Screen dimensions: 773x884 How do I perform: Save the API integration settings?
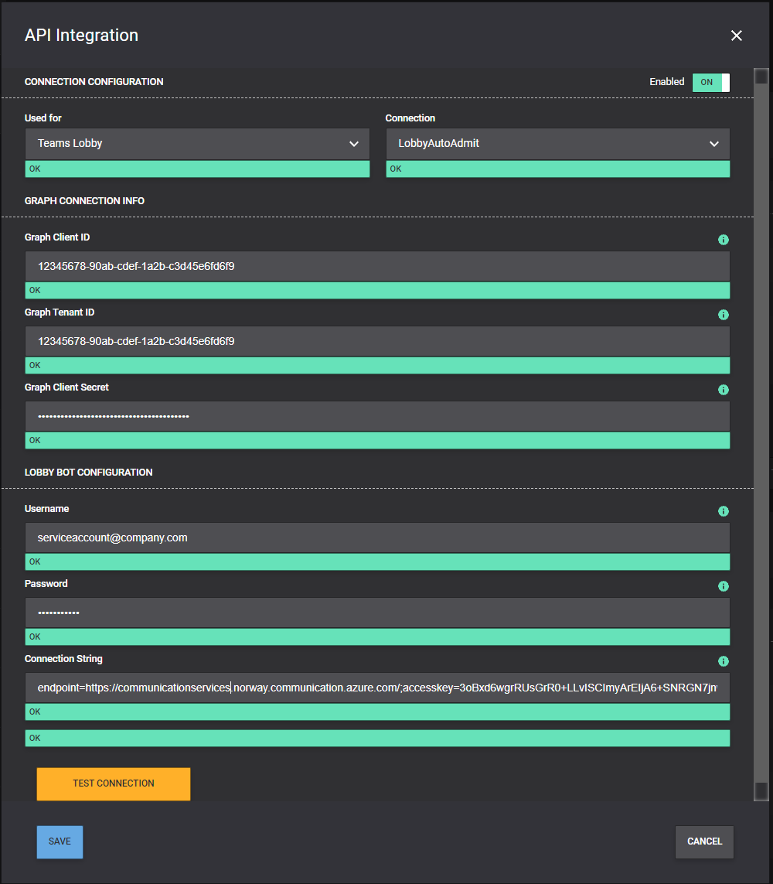tap(60, 841)
